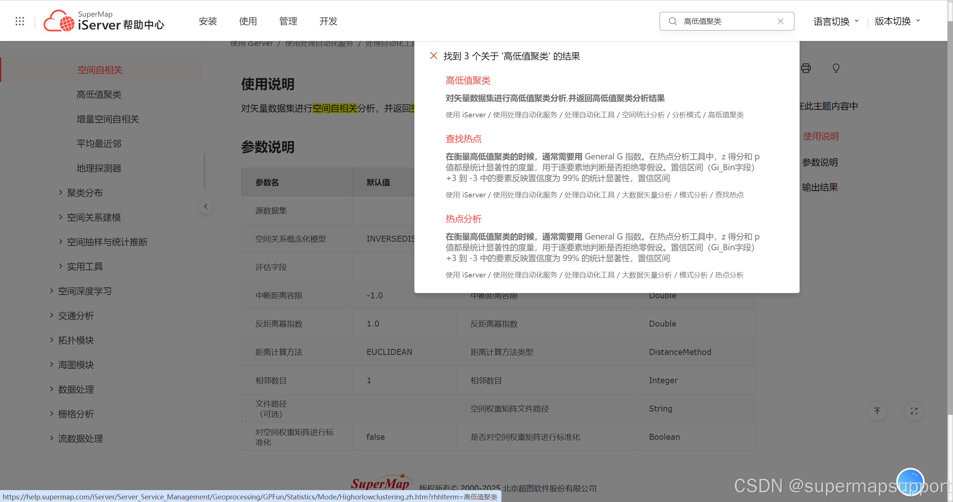
Task: Expand the 流数据处理 tree node
Action: pos(51,438)
